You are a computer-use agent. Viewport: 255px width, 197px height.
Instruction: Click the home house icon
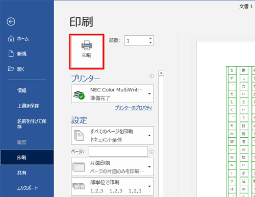tap(11, 39)
